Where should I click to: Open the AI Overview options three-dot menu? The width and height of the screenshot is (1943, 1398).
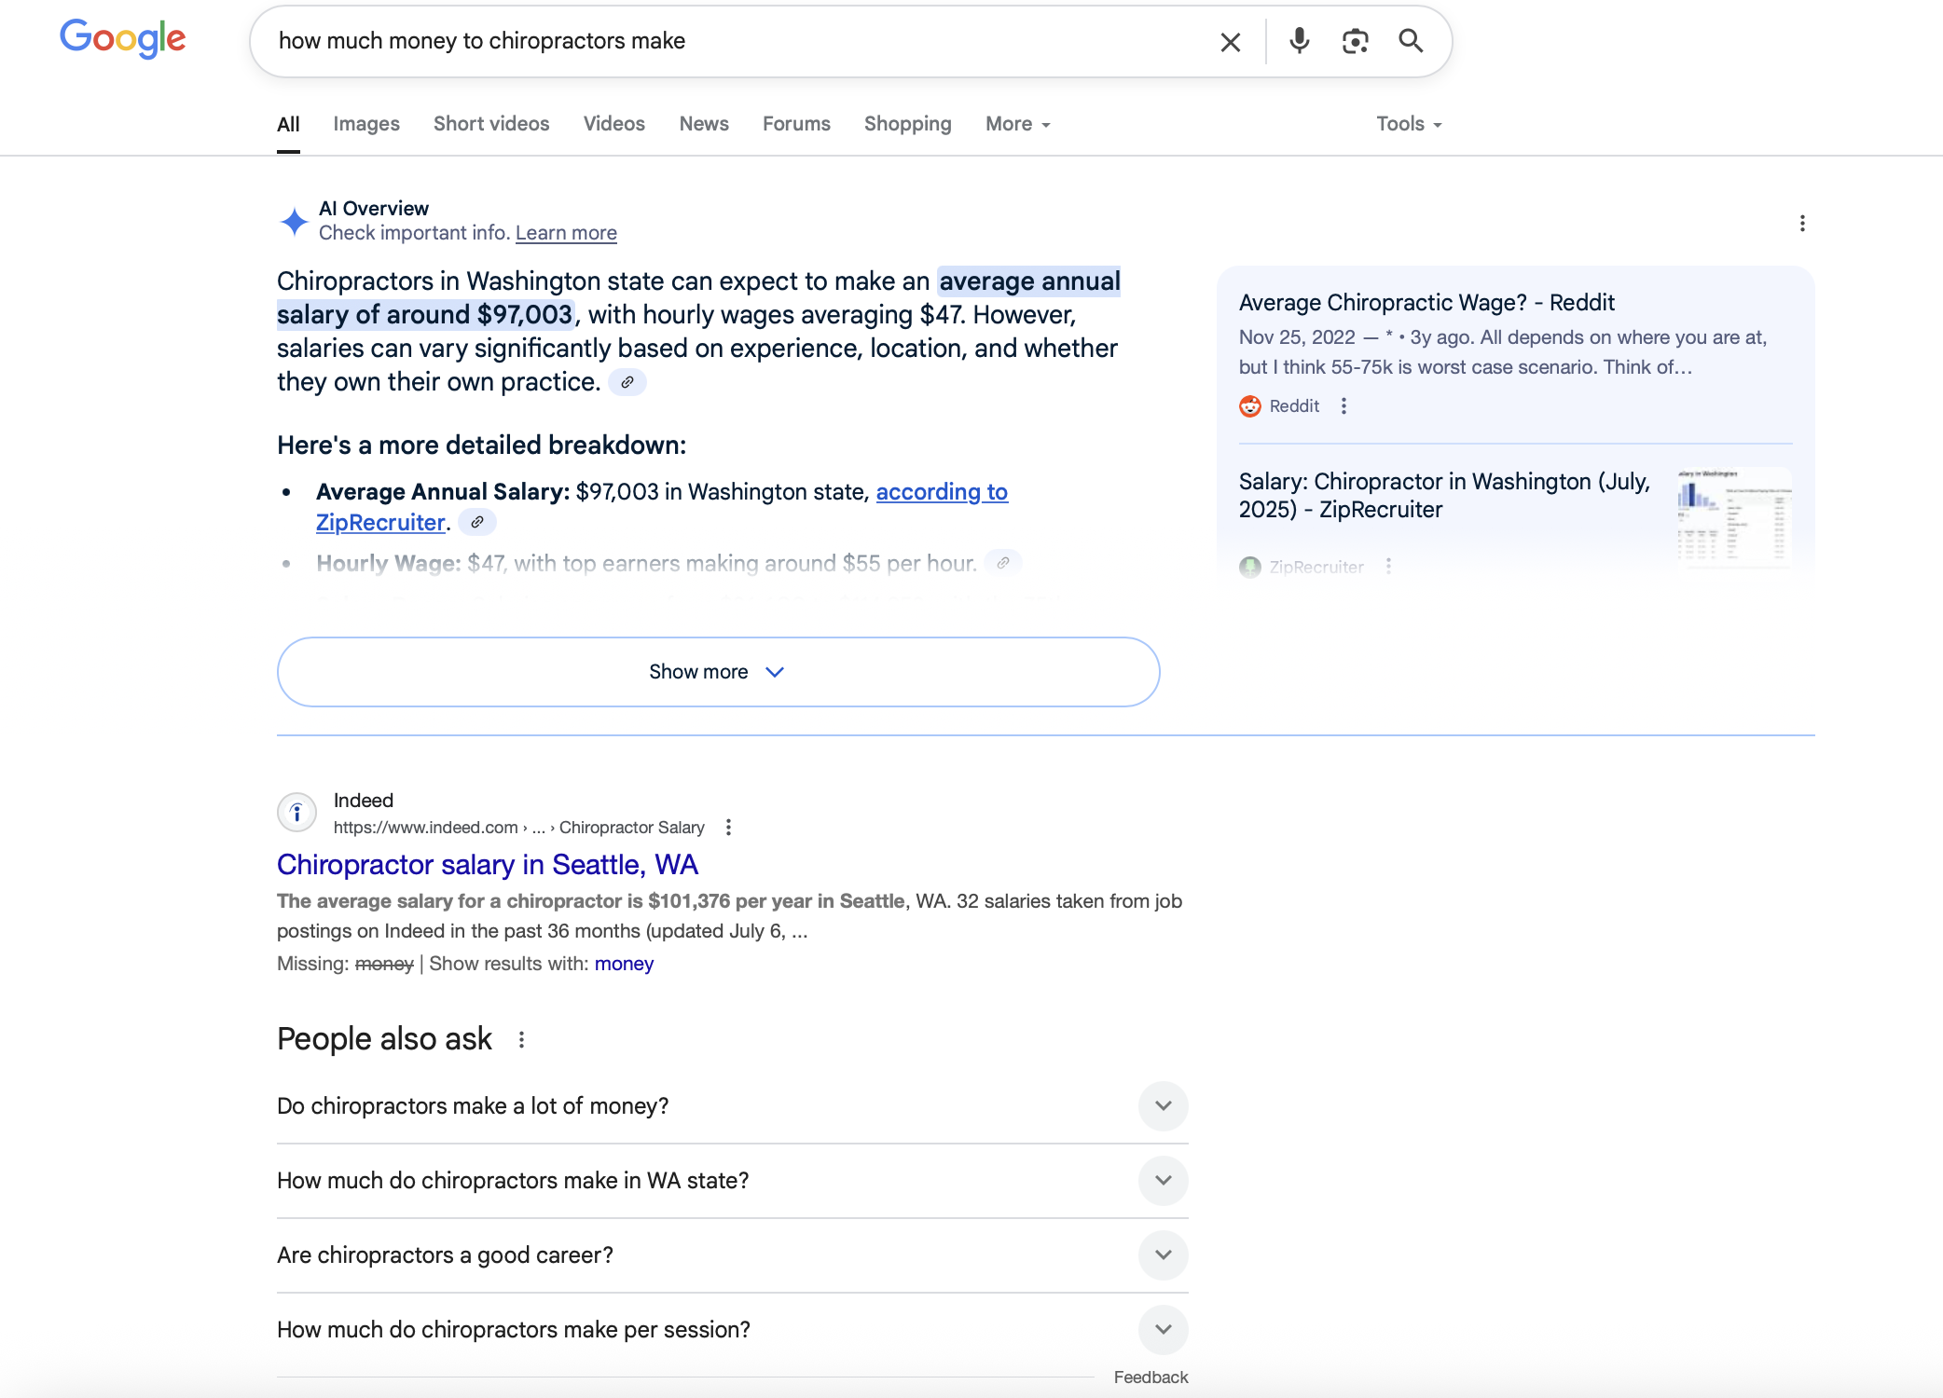pyautogui.click(x=1803, y=224)
